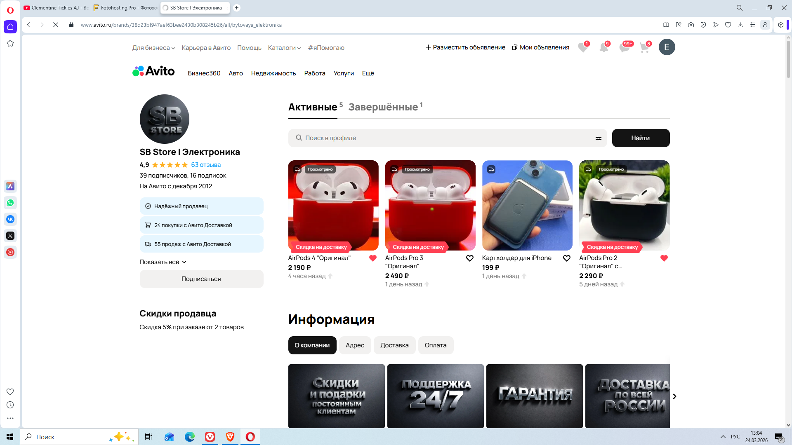
Task: Click the Подписаться button
Action: (x=201, y=279)
